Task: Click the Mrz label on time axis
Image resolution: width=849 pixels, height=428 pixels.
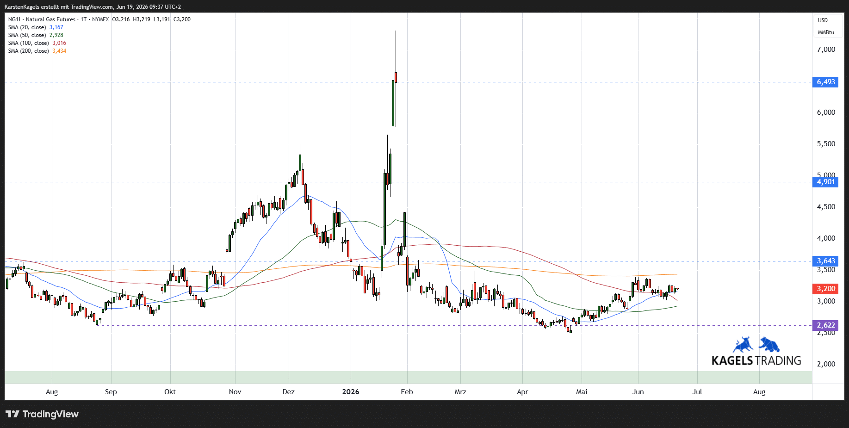Action: [x=460, y=392]
